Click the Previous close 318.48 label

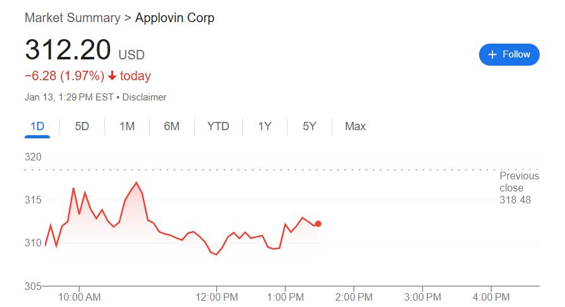tap(519, 188)
